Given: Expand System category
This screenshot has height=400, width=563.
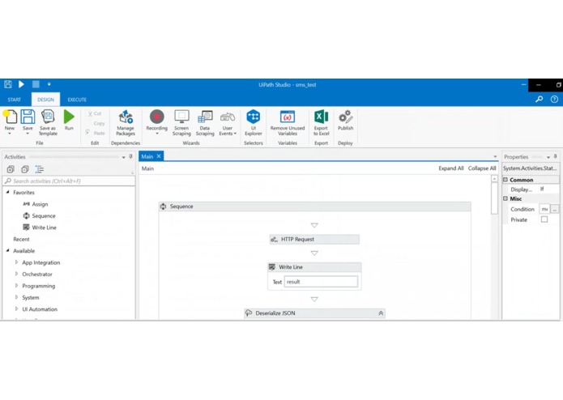Looking at the screenshot, I should (x=16, y=297).
